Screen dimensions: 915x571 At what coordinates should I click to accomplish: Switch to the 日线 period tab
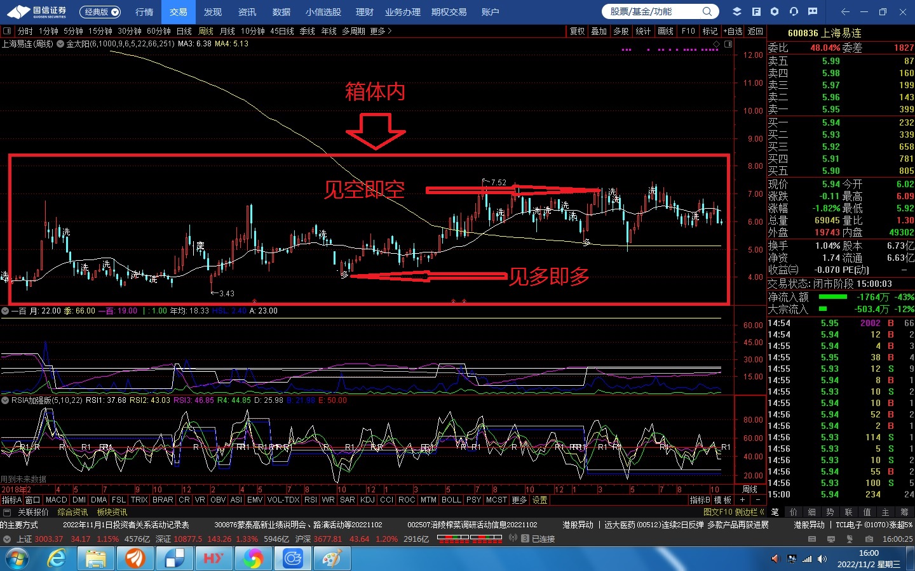[184, 31]
